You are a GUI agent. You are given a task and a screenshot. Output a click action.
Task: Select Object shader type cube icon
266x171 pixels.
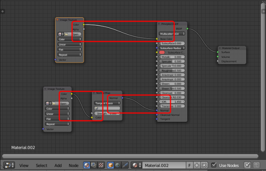coord(110,165)
